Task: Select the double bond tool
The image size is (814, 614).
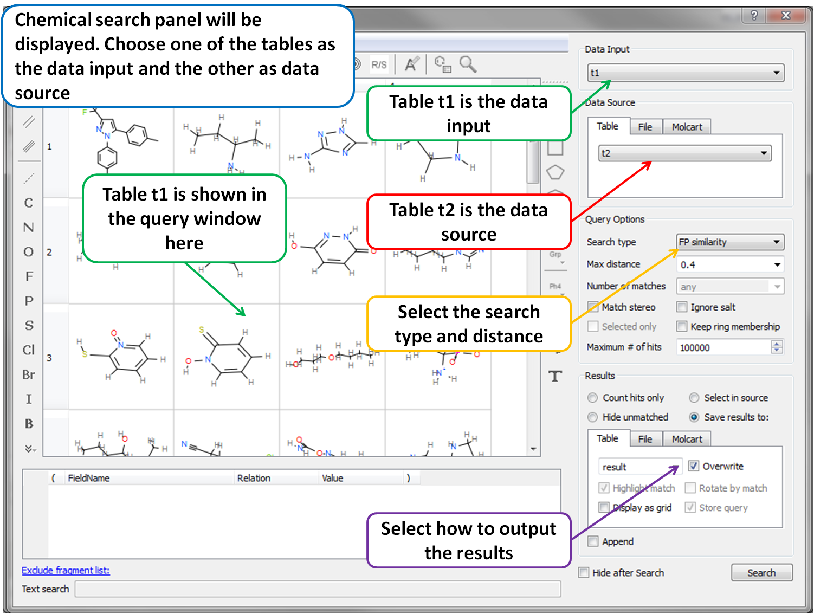Action: click(x=29, y=122)
